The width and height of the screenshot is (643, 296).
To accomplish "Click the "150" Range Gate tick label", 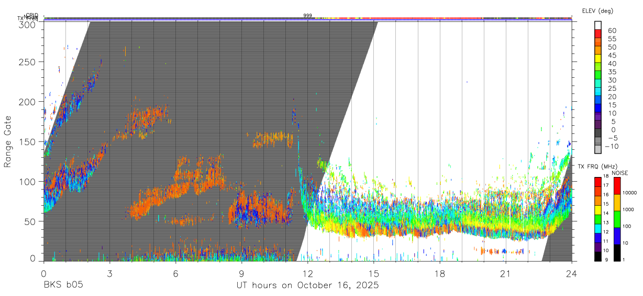I will [26, 141].
